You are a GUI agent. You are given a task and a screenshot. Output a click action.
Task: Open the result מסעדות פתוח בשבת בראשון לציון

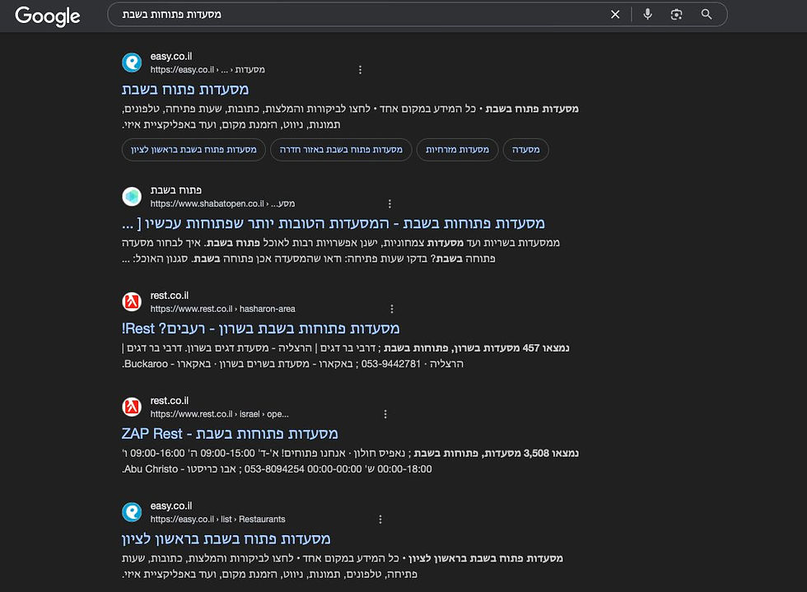click(x=226, y=539)
